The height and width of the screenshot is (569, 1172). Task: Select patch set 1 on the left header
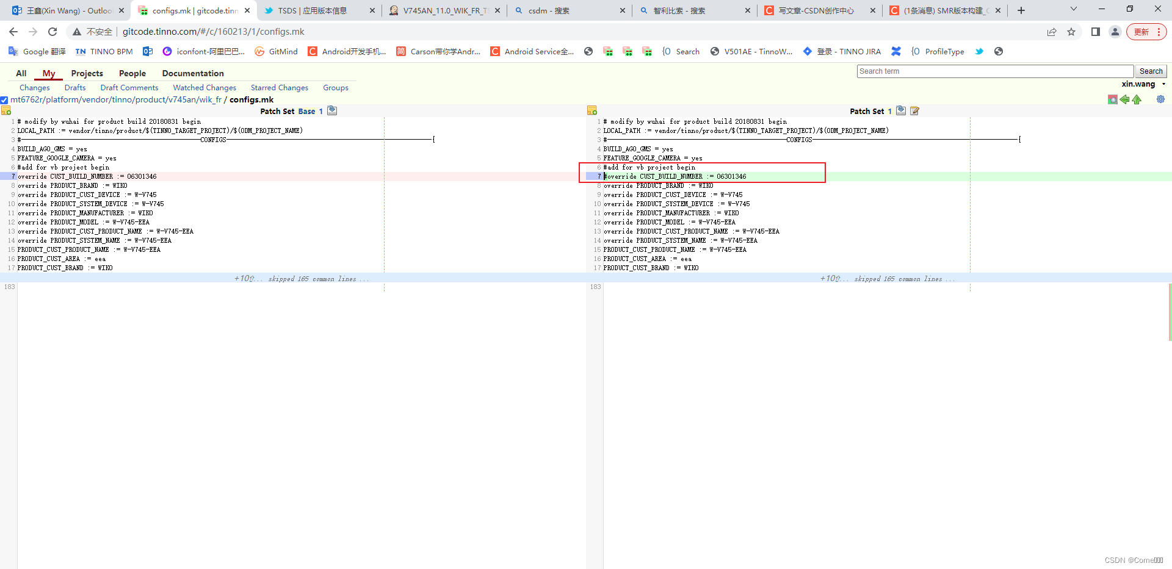coord(320,111)
